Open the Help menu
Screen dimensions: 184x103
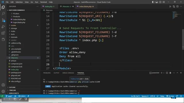[51, 2]
